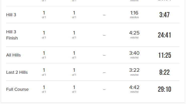Click the 4:25 min/mi pace value
Screen dimensions: 186x104
click(x=134, y=35)
